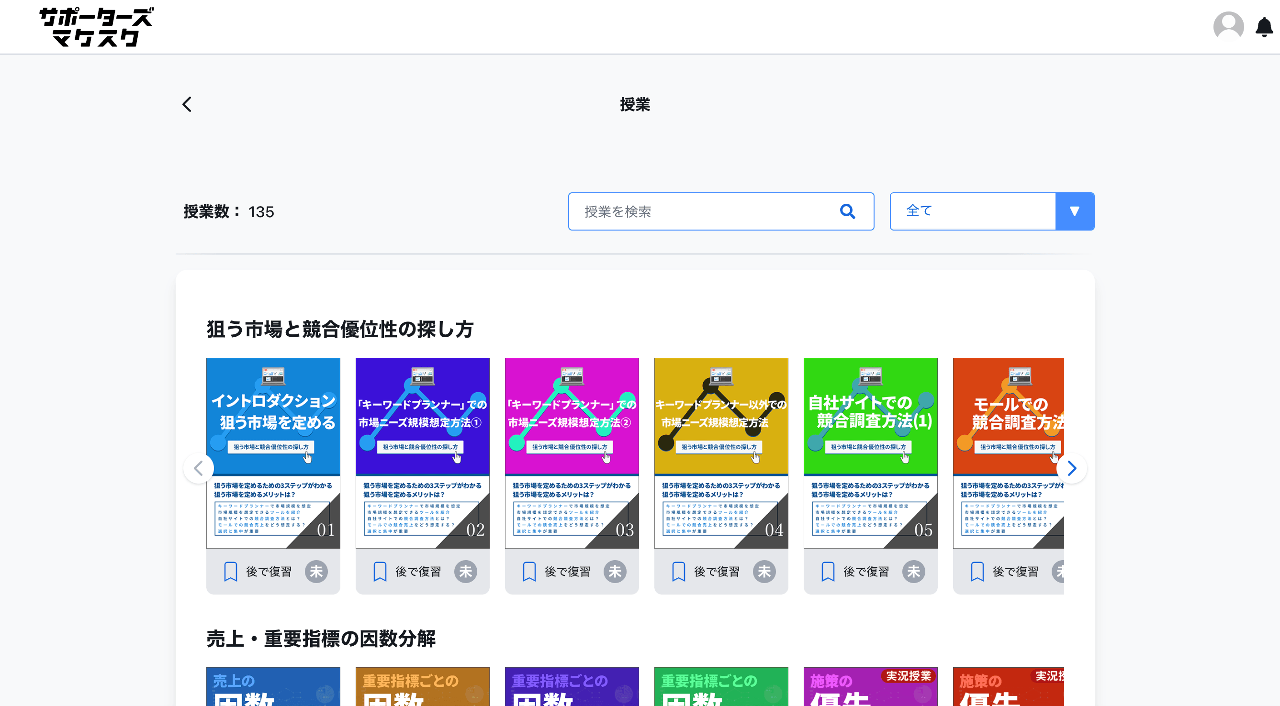Expand the 全て filter dropdown arrow
1280x706 pixels.
click(x=1074, y=211)
